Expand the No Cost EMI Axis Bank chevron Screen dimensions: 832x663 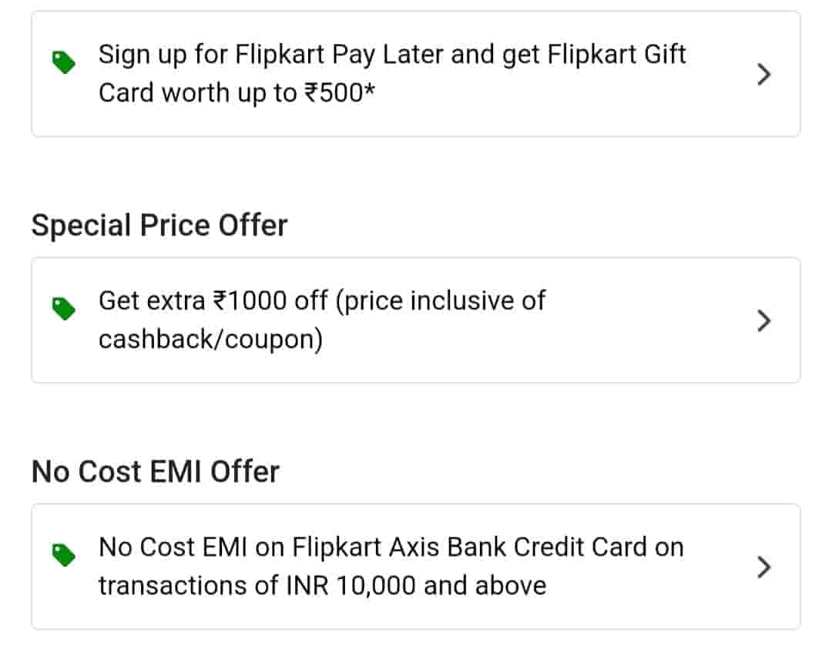point(763,568)
